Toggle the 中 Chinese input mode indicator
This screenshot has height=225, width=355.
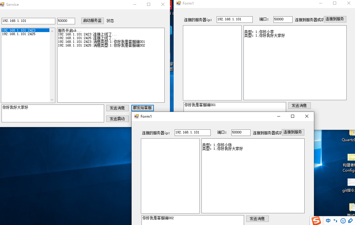tap(328, 221)
